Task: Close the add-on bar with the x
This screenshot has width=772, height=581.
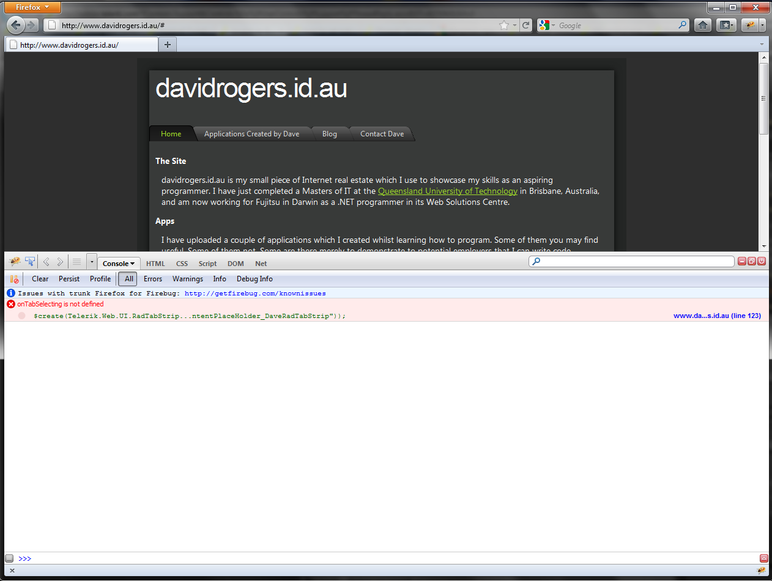Action: [12, 571]
